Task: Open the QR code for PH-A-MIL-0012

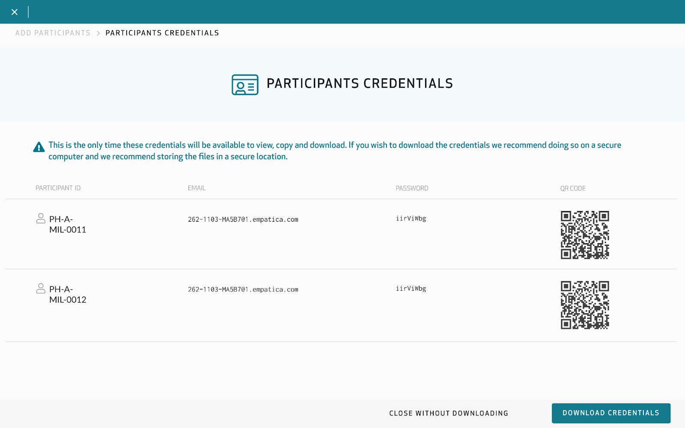Action: tap(585, 305)
